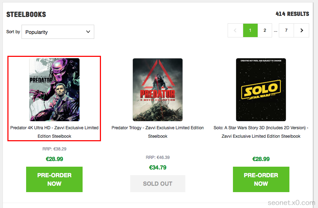The height and width of the screenshot is (208, 318).
Task: Click the pagination ellipsis between pages
Action: pos(275,31)
